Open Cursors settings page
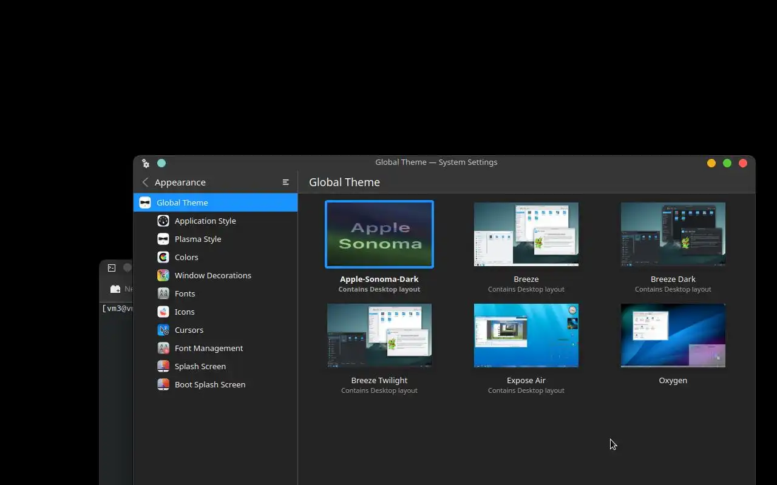Screen dimensions: 777x485 (x=215, y=330)
